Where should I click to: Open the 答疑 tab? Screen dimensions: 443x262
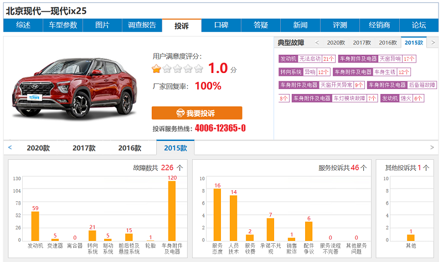click(x=261, y=25)
